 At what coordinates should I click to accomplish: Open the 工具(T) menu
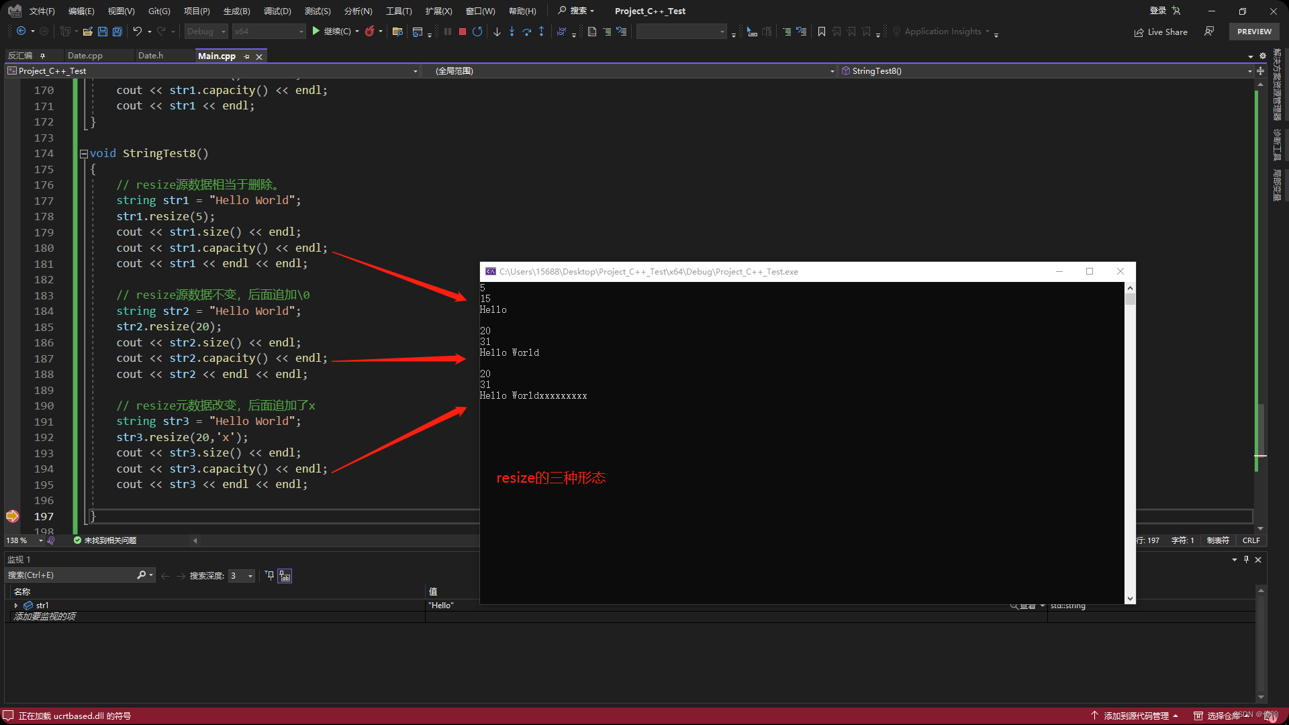pos(399,11)
